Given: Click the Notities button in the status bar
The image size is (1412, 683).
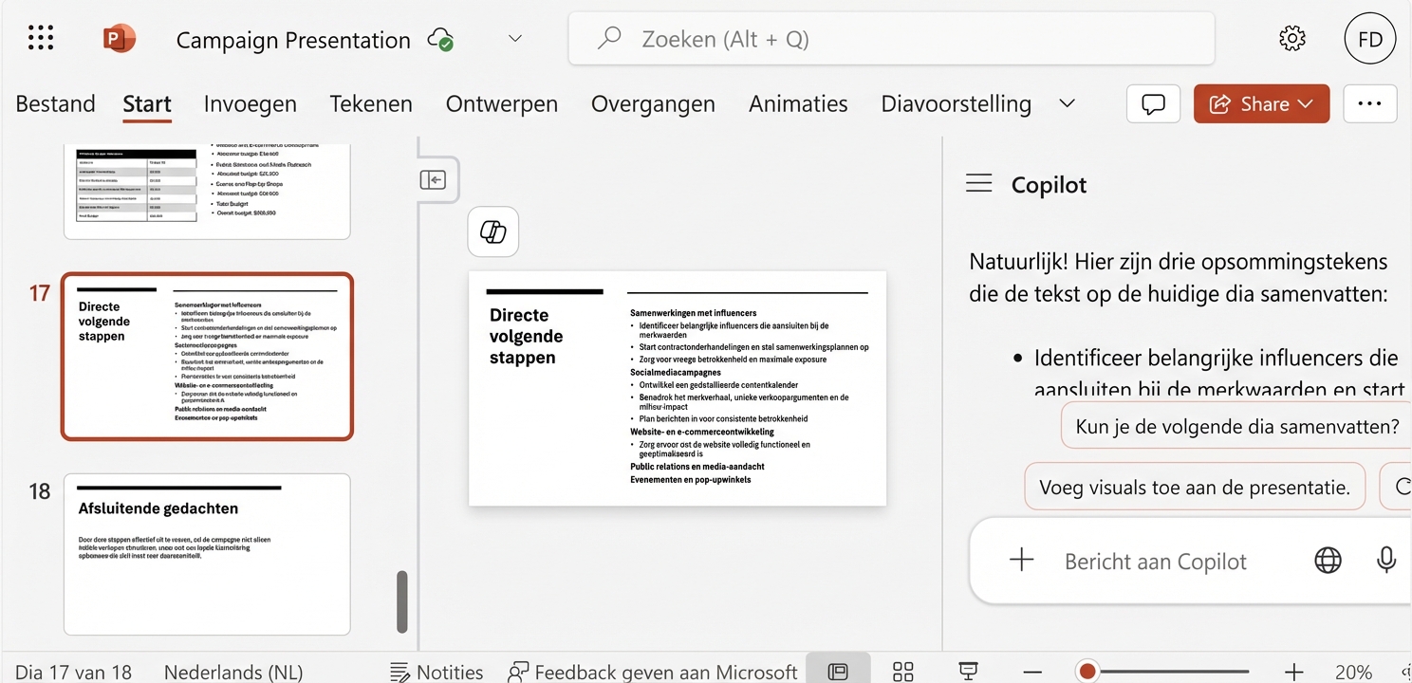Looking at the screenshot, I should [x=437, y=671].
